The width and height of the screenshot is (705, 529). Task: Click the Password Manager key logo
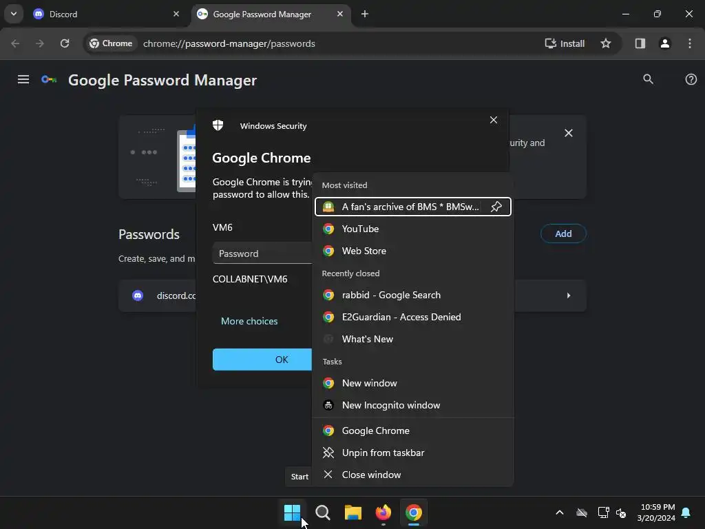49,80
